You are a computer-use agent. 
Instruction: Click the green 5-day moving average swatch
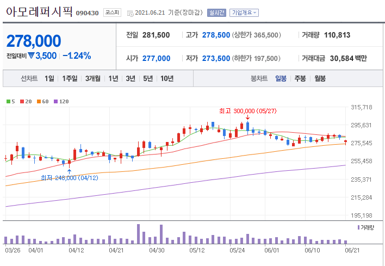tap(8, 101)
